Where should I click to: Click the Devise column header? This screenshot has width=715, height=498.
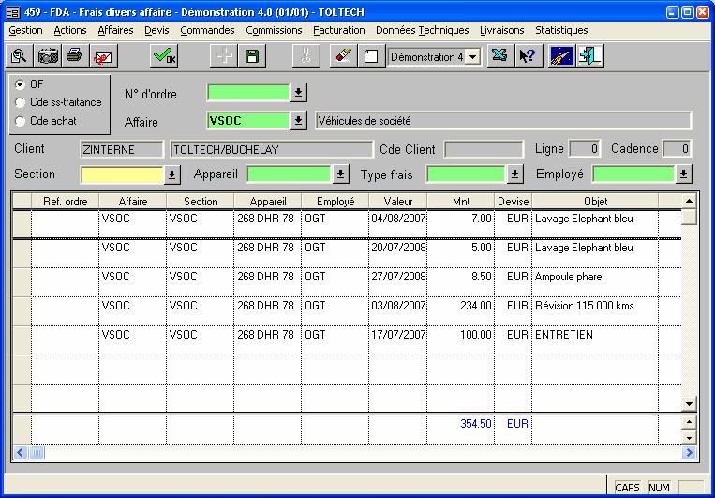[513, 202]
